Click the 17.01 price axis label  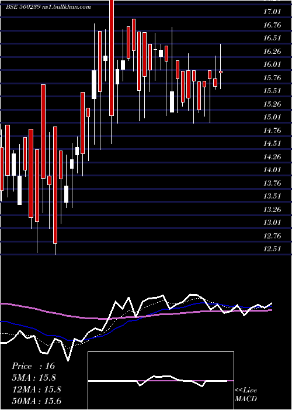click(272, 12)
